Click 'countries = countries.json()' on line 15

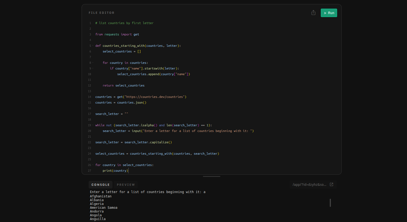121,102
